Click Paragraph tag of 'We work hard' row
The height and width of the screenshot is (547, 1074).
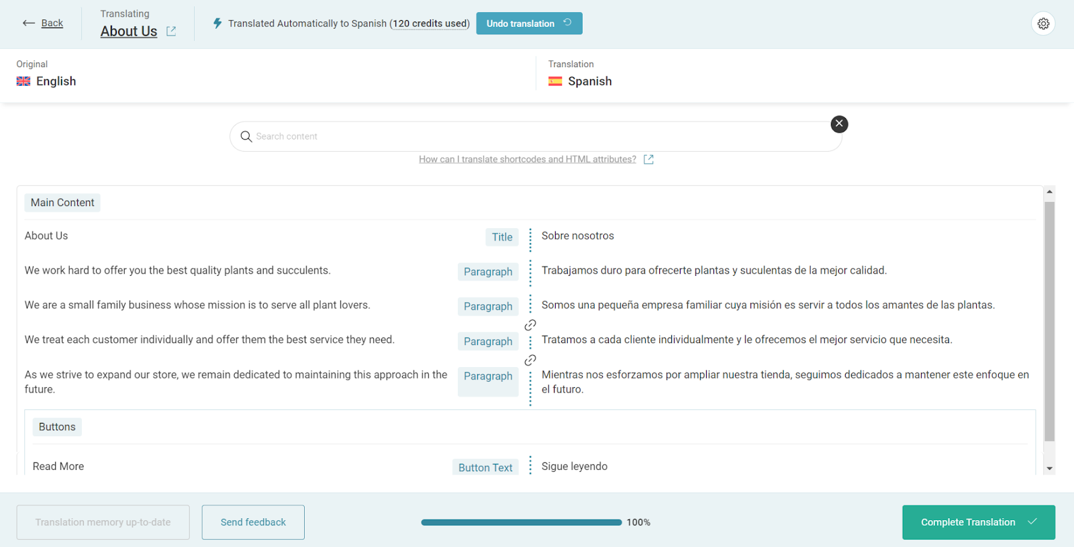coord(488,272)
